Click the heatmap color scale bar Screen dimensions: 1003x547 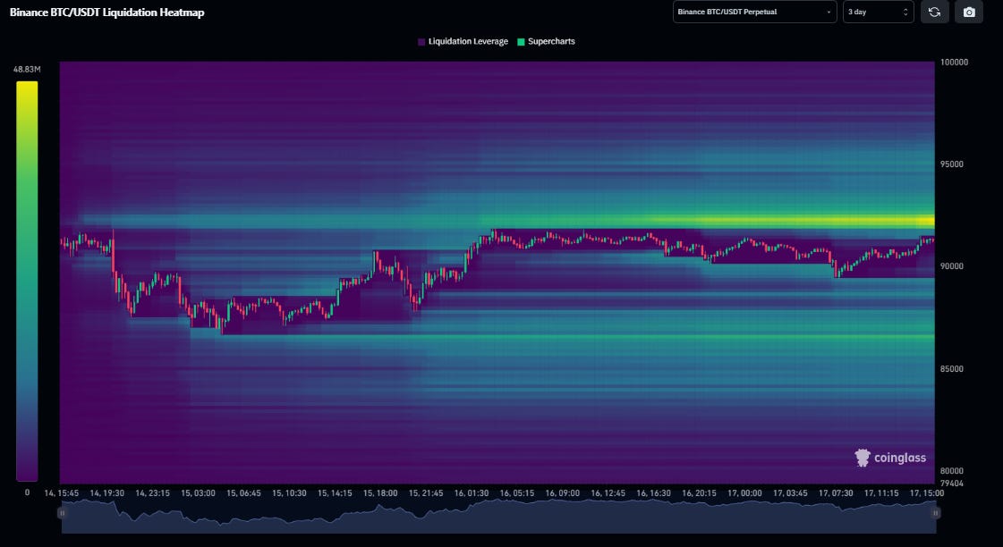(27, 282)
